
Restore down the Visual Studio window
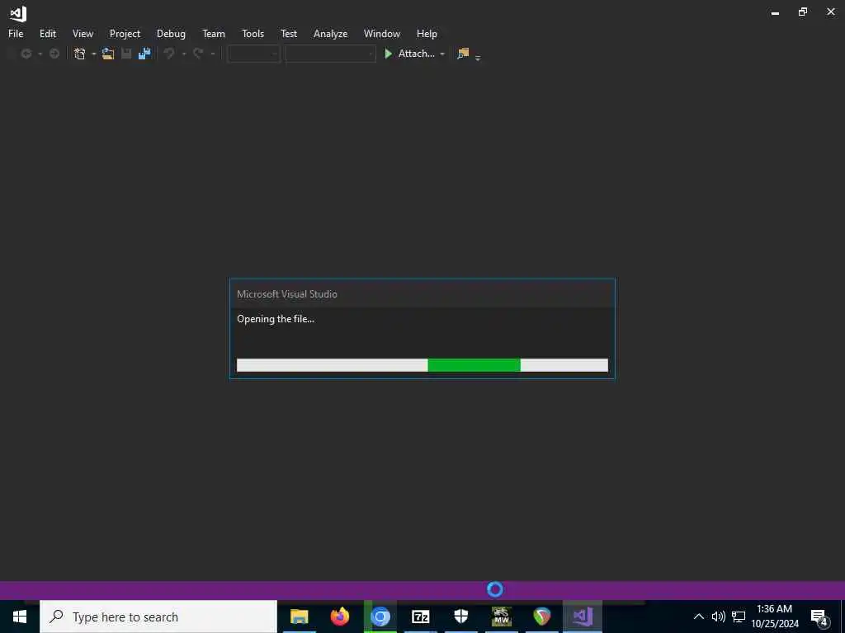tap(803, 12)
